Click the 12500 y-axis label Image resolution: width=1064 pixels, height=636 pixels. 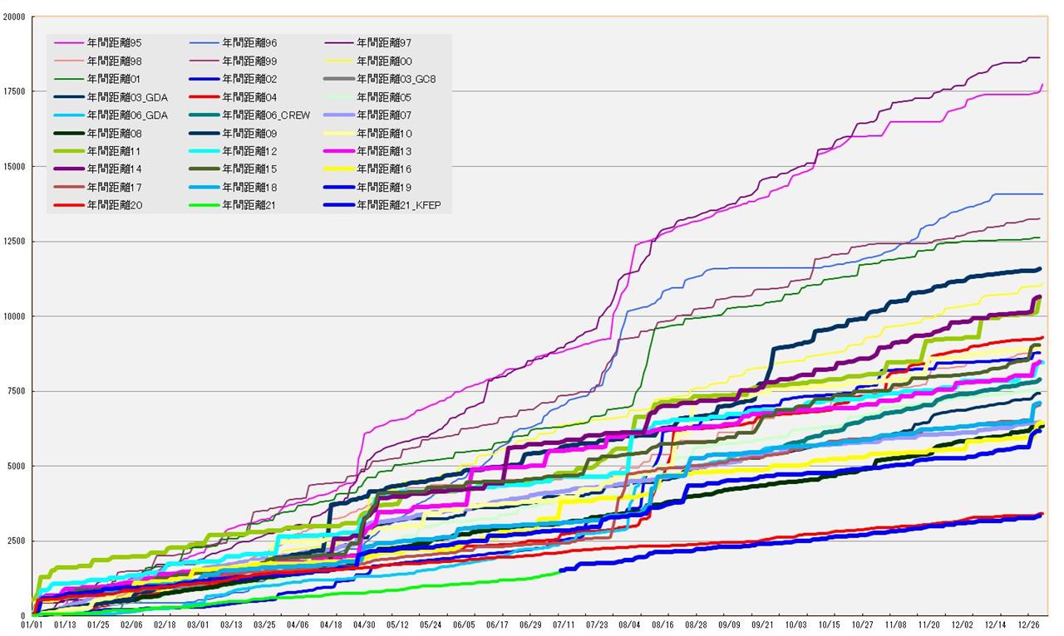point(13,242)
